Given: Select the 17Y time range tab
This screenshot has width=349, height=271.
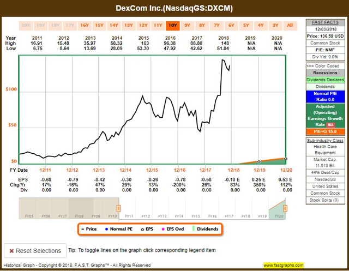Looking at the screenshot, I should pyautogui.click(x=70, y=26).
